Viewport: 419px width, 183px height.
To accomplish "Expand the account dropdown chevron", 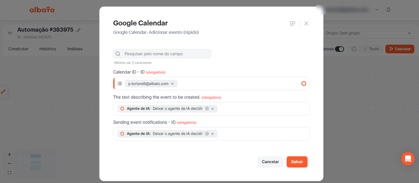I will click(376, 10).
